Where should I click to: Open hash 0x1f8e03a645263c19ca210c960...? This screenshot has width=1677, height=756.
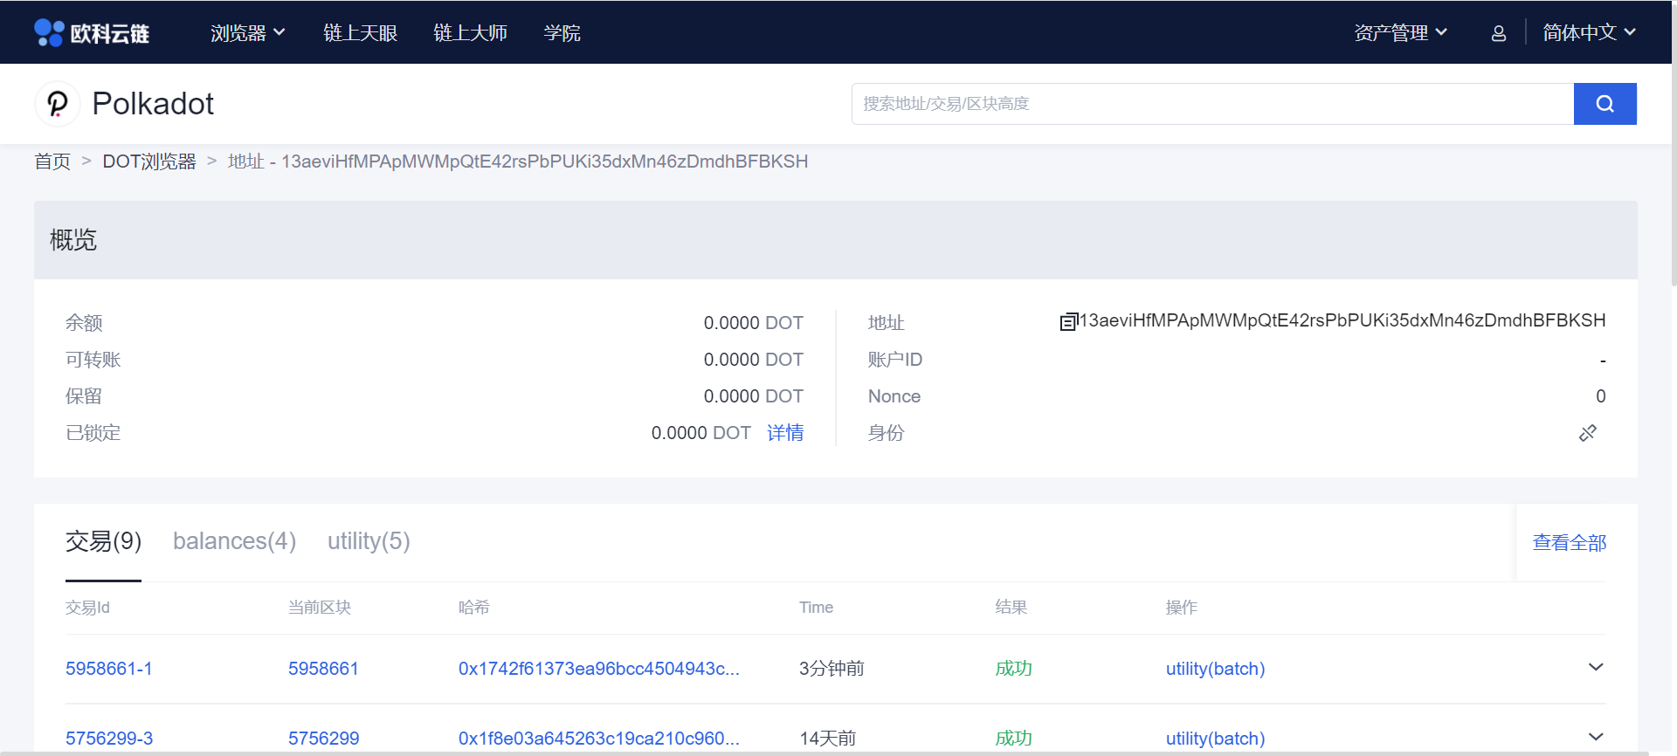tap(599, 739)
